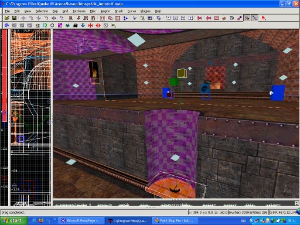Click the red Insert patch columns icon
Viewport: 300px width, 225px height.
90,25
